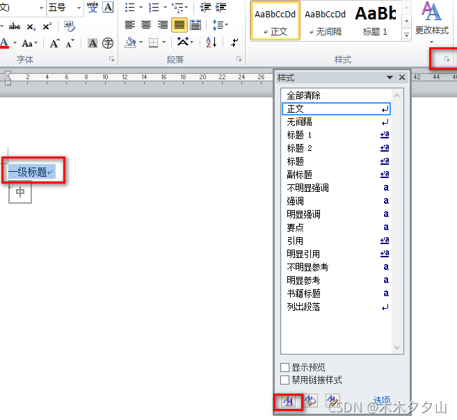457x420 pixels.
Task: Click the Styles pane scrollbar down arrow
Action: click(x=396, y=348)
